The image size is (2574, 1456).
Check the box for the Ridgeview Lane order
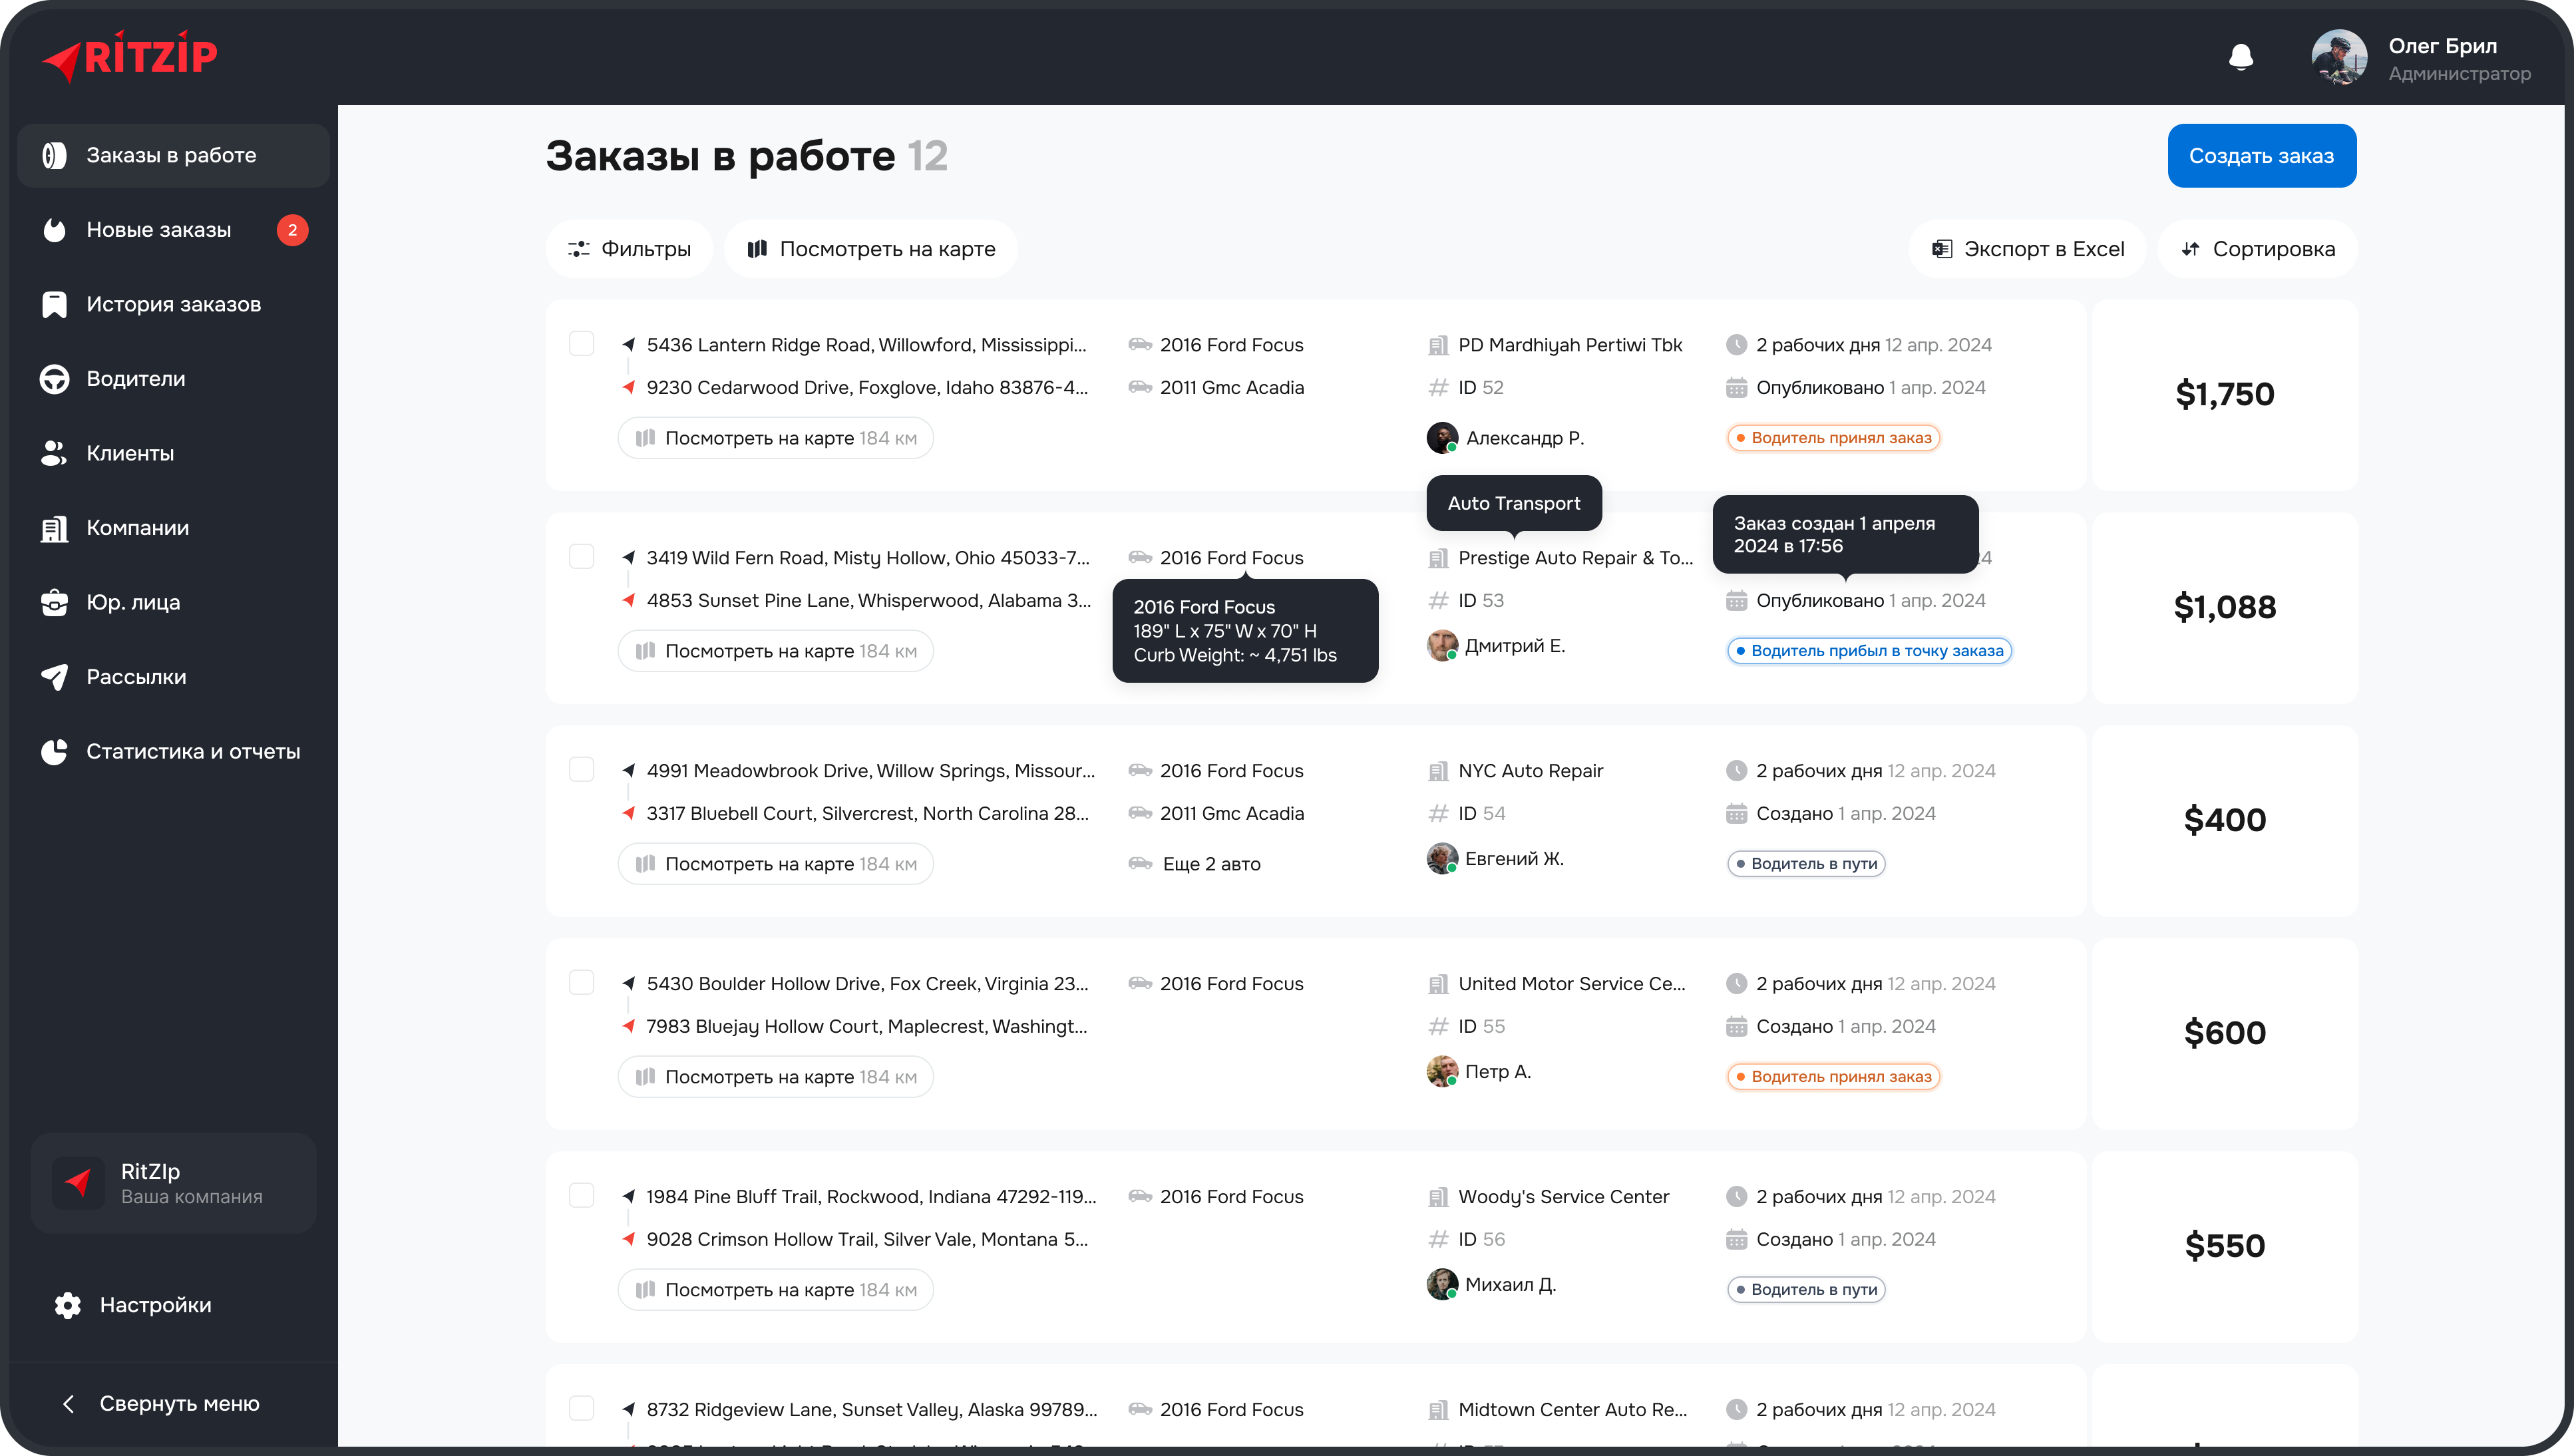(581, 1409)
